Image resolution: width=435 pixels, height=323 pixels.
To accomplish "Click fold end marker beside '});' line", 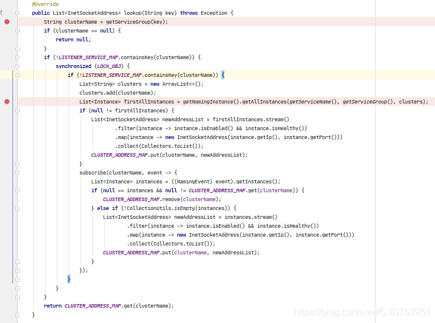I will pyautogui.click(x=18, y=270).
